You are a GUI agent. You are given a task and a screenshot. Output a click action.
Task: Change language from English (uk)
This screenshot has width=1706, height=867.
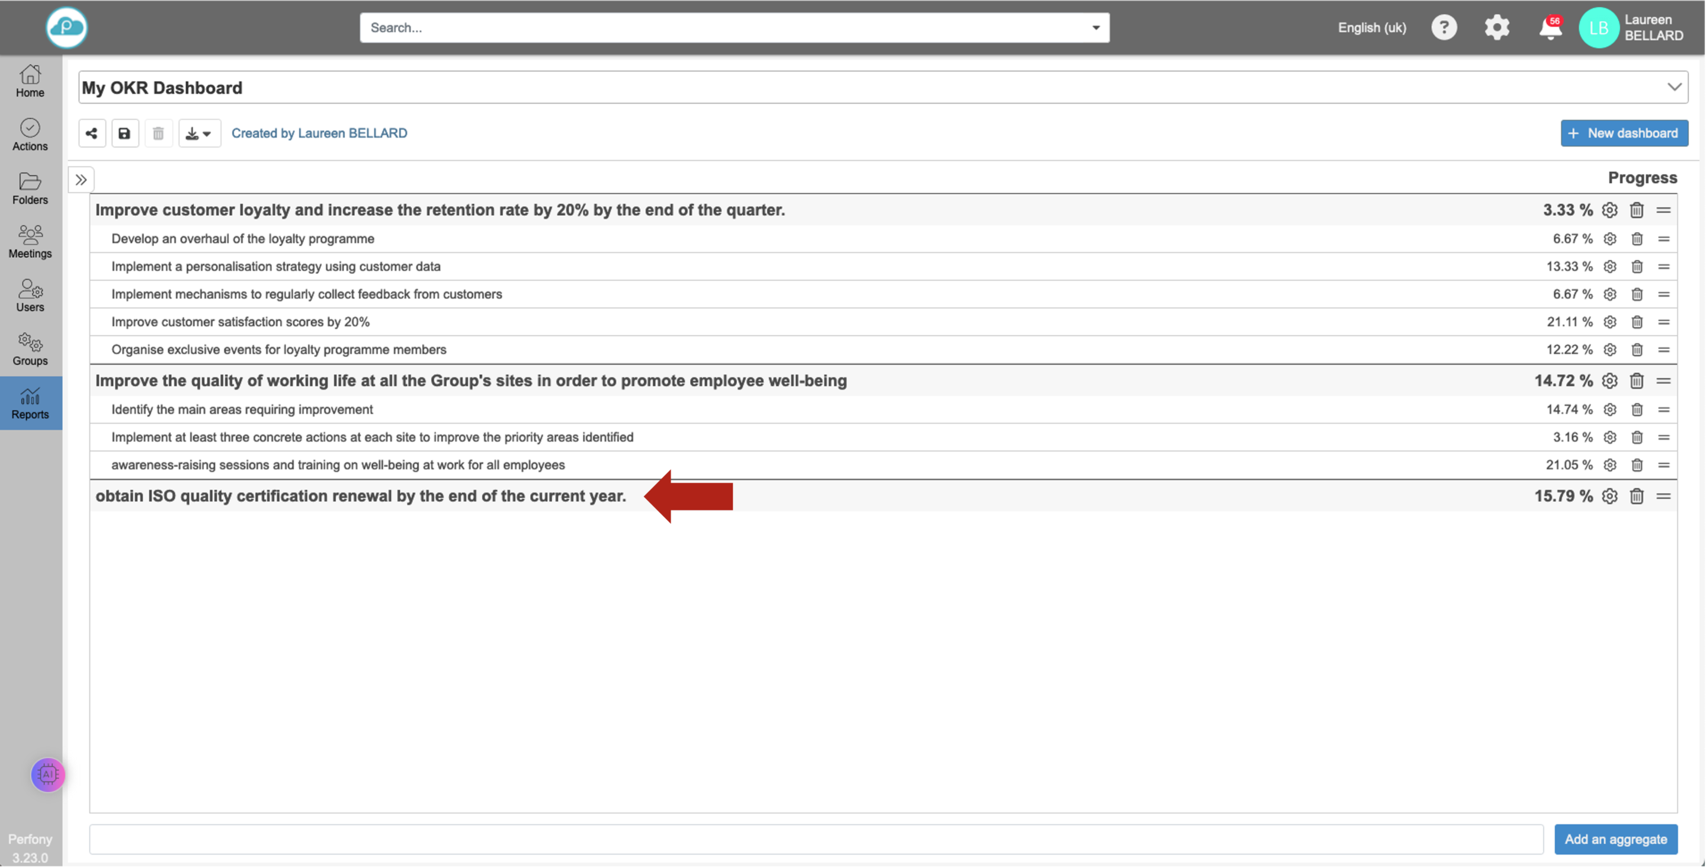[x=1371, y=28]
